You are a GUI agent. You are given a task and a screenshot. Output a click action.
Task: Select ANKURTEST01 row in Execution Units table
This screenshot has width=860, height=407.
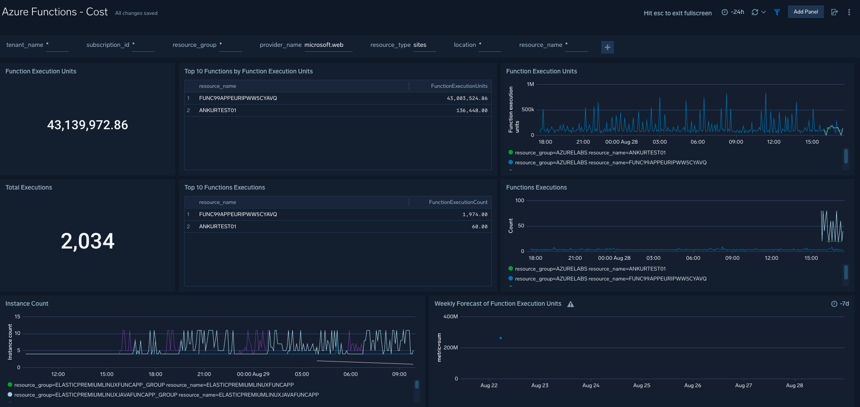(x=338, y=110)
